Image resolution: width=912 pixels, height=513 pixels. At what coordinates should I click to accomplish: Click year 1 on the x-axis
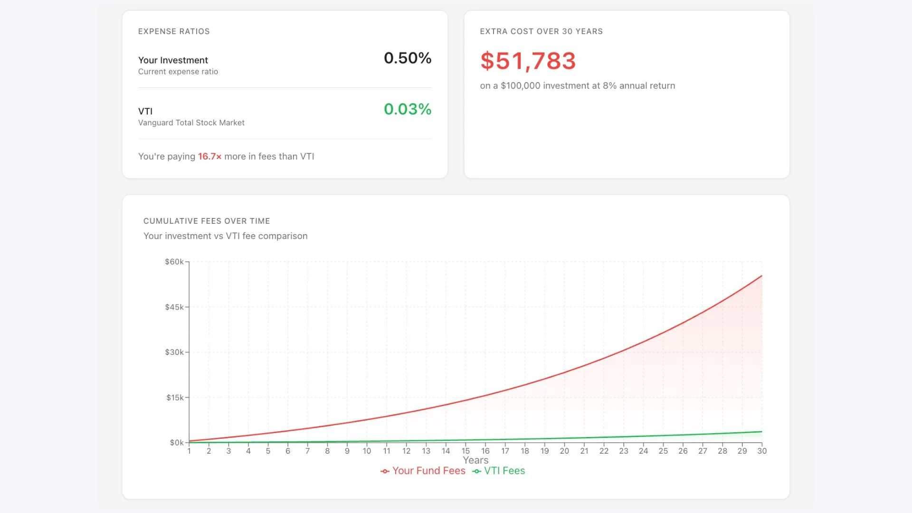(189, 451)
